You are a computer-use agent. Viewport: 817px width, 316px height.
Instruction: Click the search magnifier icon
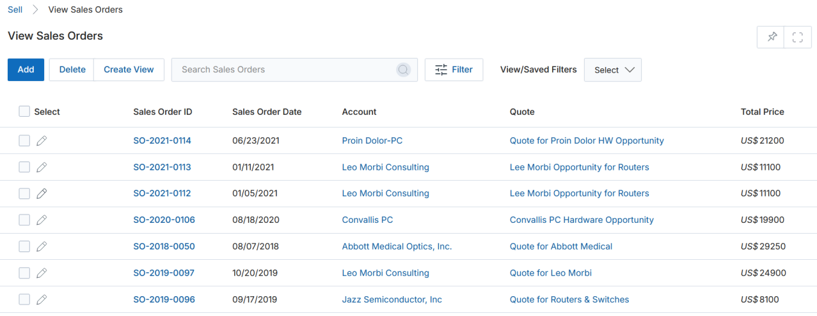tap(403, 70)
